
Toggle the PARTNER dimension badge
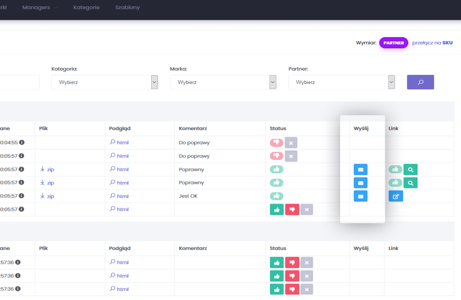(x=393, y=43)
